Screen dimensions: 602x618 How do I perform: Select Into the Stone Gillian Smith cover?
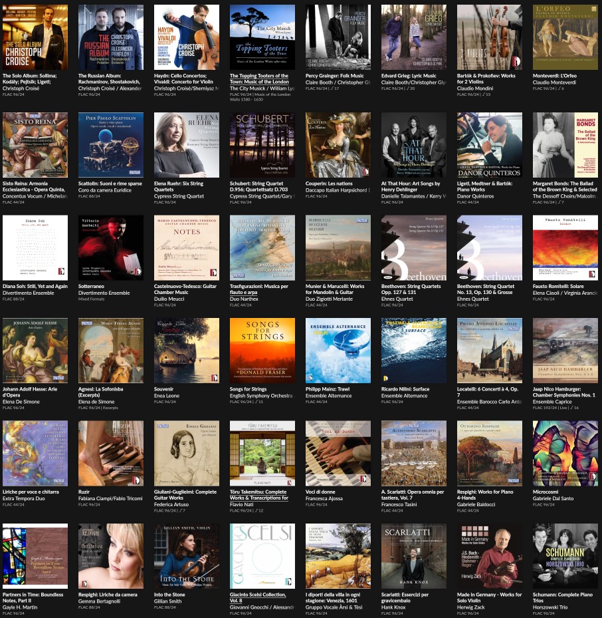click(x=187, y=556)
